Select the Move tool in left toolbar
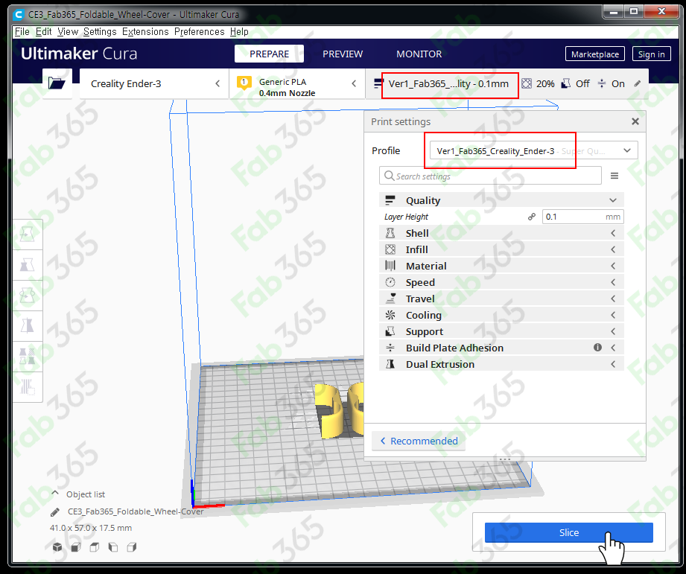 pyautogui.click(x=27, y=235)
